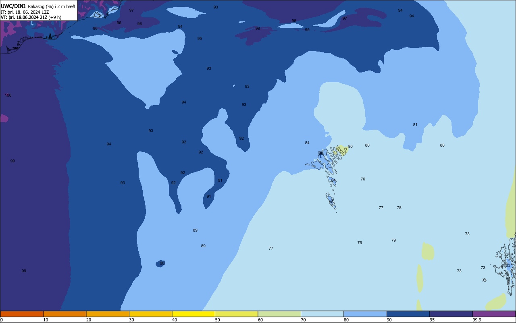Image resolution: width=516 pixels, height=323 pixels.
Task: Pick the pale green 60–70 legend swatch
Action: pos(279,314)
